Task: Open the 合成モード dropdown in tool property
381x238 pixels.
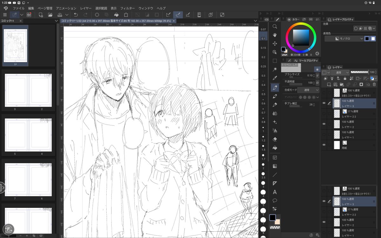Action: click(308, 90)
